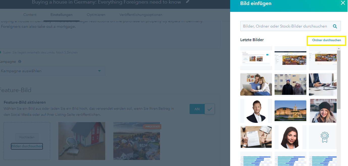Click Bilder durchsuchen button

pos(27,146)
